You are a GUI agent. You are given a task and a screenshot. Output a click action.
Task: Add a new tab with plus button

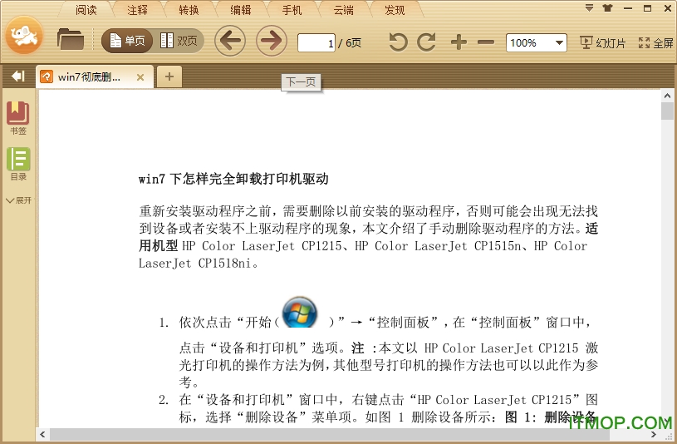point(169,77)
